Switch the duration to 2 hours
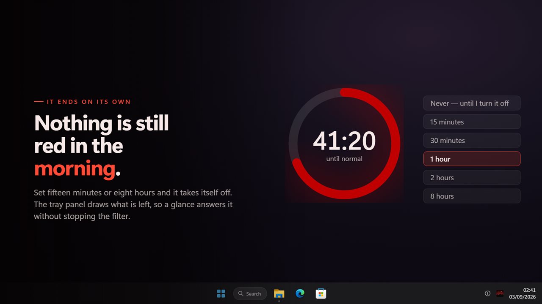Viewport: 542px width, 304px height. pyautogui.click(x=472, y=177)
